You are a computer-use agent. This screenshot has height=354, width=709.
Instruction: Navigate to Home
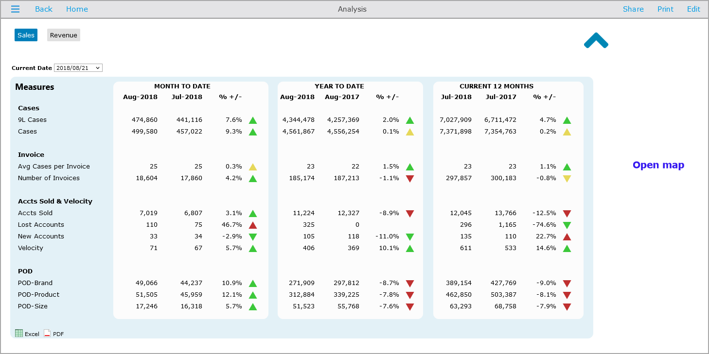pos(77,9)
